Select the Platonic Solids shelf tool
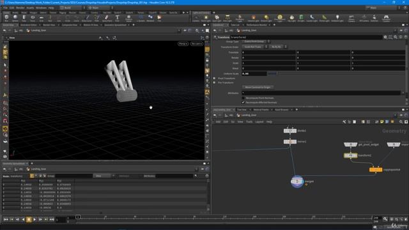The image size is (409, 230). [129, 18]
